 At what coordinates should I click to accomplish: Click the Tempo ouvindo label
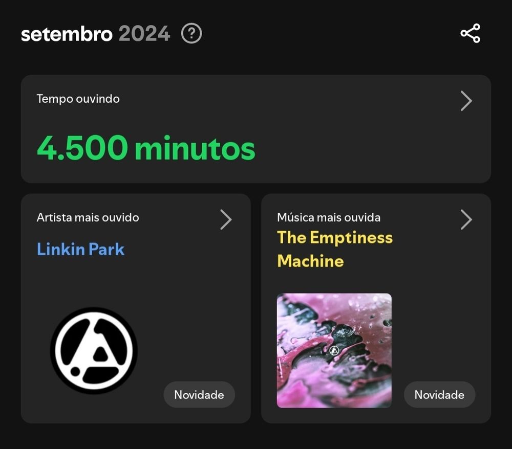[x=78, y=99]
